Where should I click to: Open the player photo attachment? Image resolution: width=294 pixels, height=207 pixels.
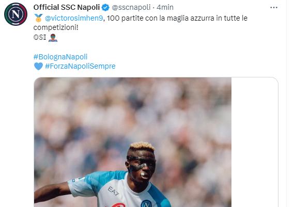pyautogui.click(x=133, y=142)
